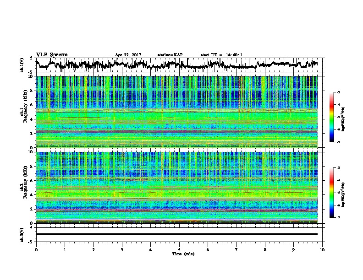The height and width of the screenshot is (280, 363).
Task: Click the "VLF Spectra" plot title
Action: [52, 54]
